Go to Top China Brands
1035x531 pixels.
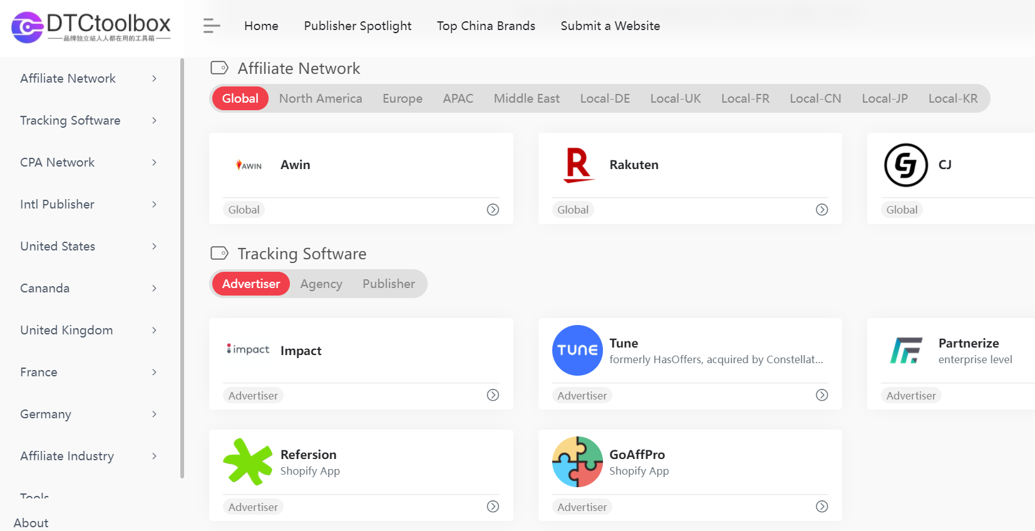tap(486, 26)
